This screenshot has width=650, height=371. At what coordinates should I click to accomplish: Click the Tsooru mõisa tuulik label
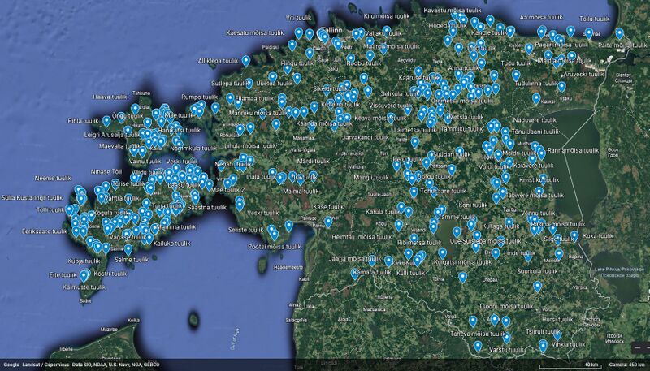coord(504,306)
